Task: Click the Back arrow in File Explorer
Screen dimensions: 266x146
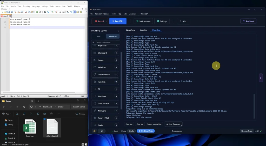Action: pos(4,107)
